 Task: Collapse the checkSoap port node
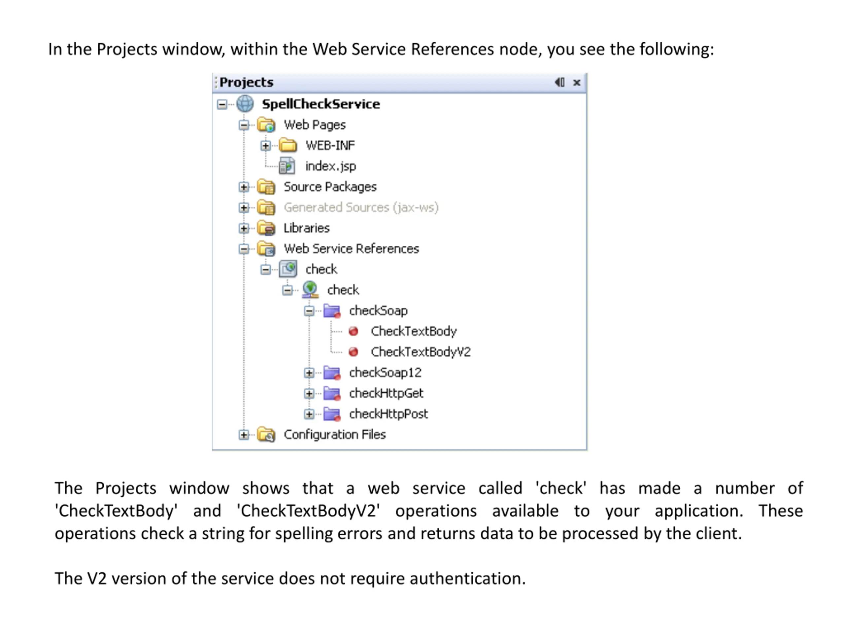pos(309,311)
